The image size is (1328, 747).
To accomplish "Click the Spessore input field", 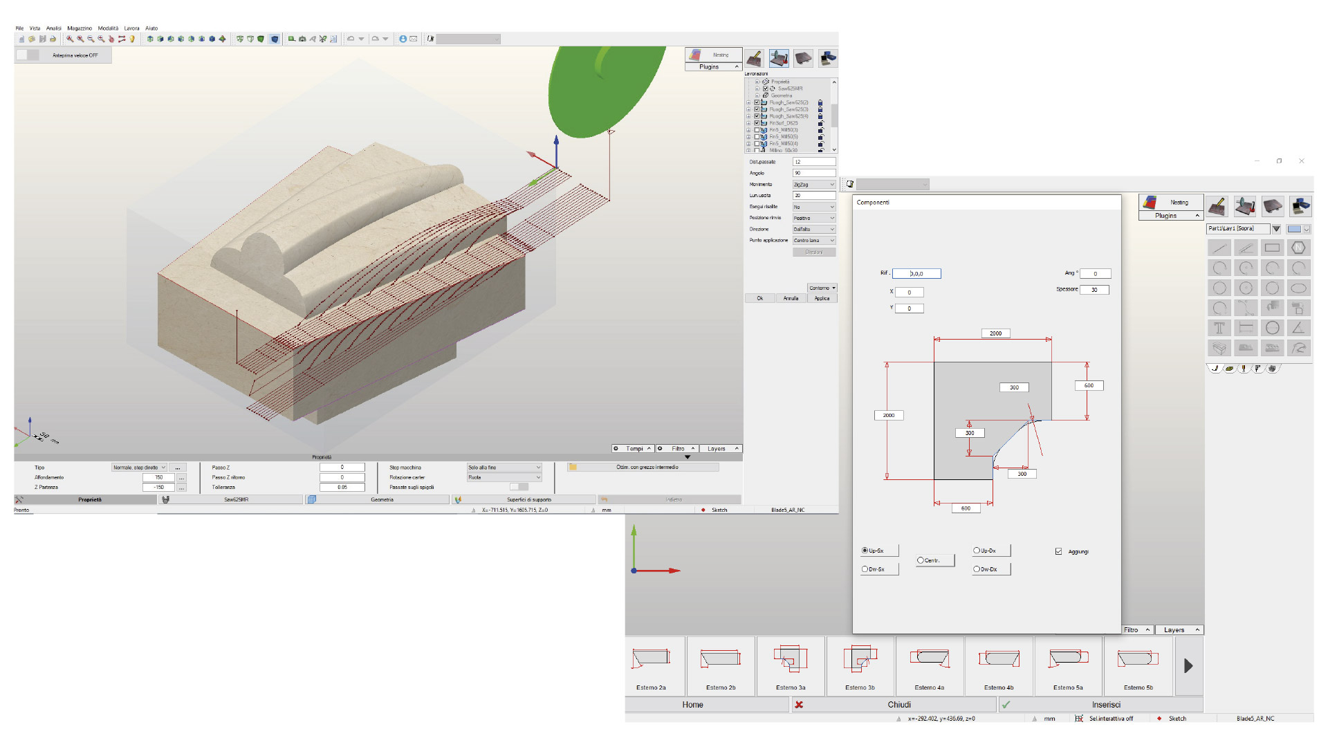I will tap(1094, 290).
